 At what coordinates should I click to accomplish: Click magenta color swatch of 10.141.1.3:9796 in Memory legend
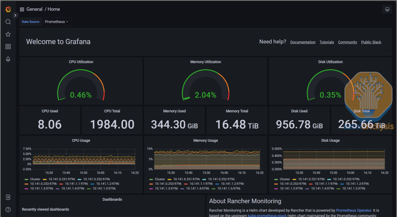point(151,189)
